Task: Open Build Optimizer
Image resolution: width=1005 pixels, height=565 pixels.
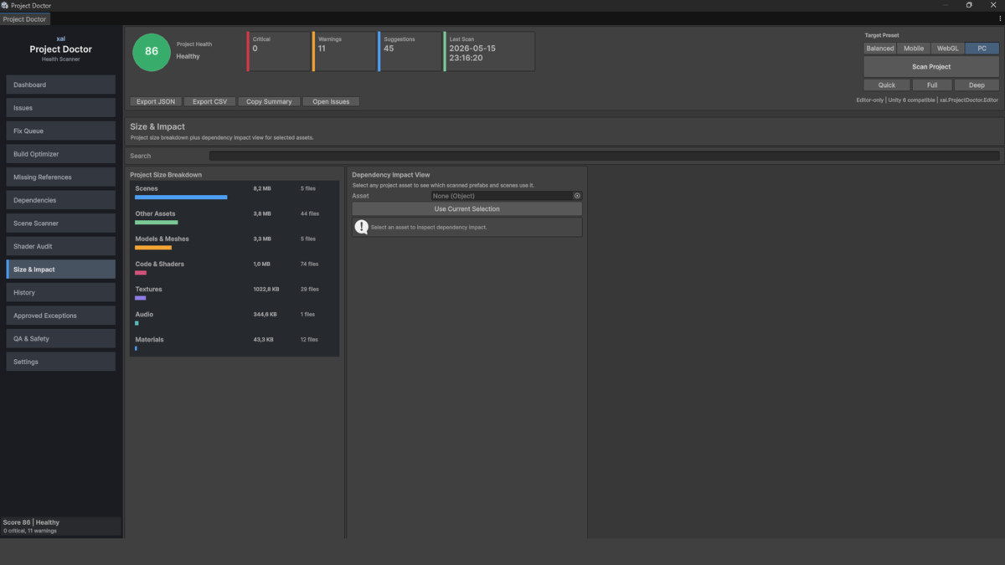Action: (x=61, y=154)
